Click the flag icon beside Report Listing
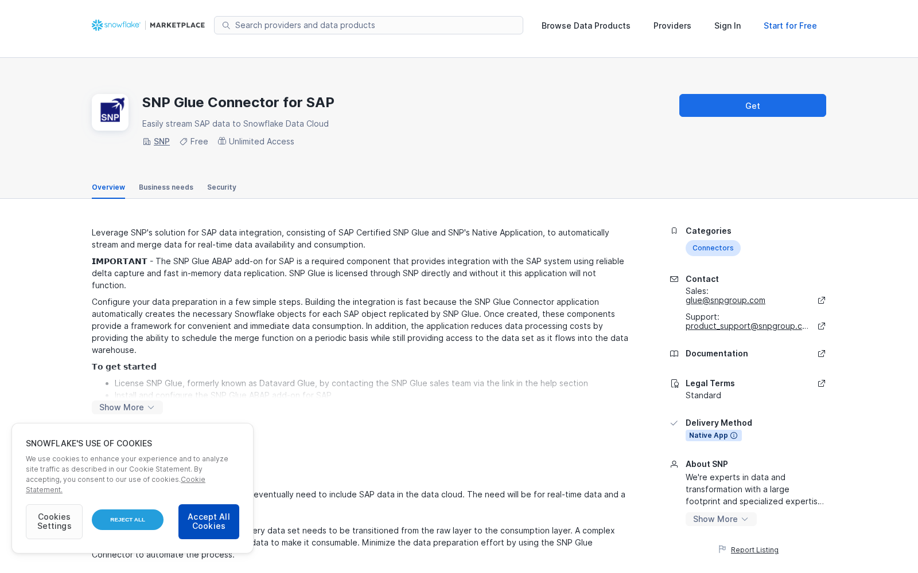Image resolution: width=918 pixels, height=573 pixels. [x=722, y=549]
